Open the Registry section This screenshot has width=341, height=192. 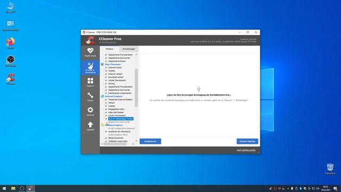90,82
